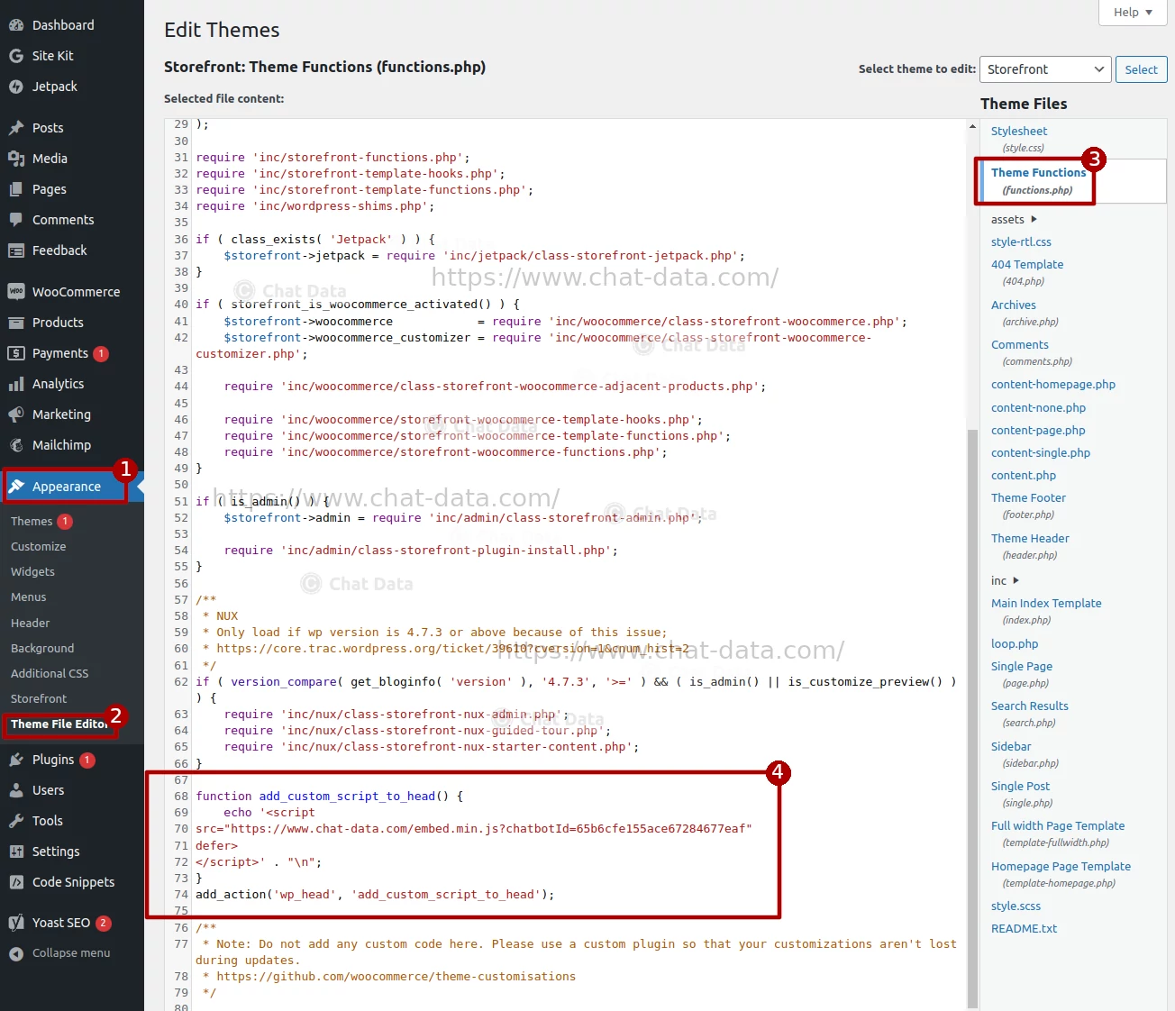
Task: Open Single Post file
Action: [1022, 794]
